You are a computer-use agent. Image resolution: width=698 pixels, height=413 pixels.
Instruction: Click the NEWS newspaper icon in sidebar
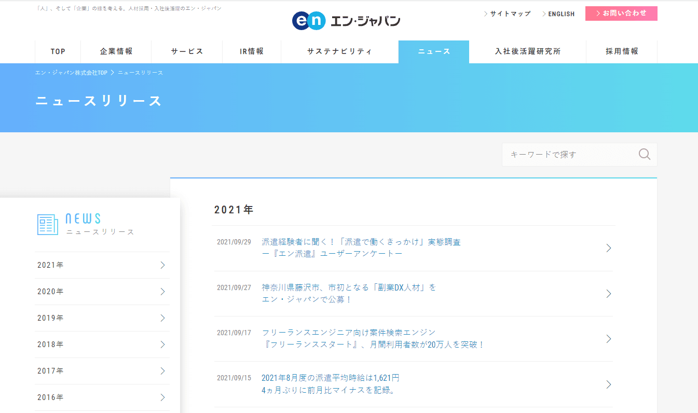[48, 225]
